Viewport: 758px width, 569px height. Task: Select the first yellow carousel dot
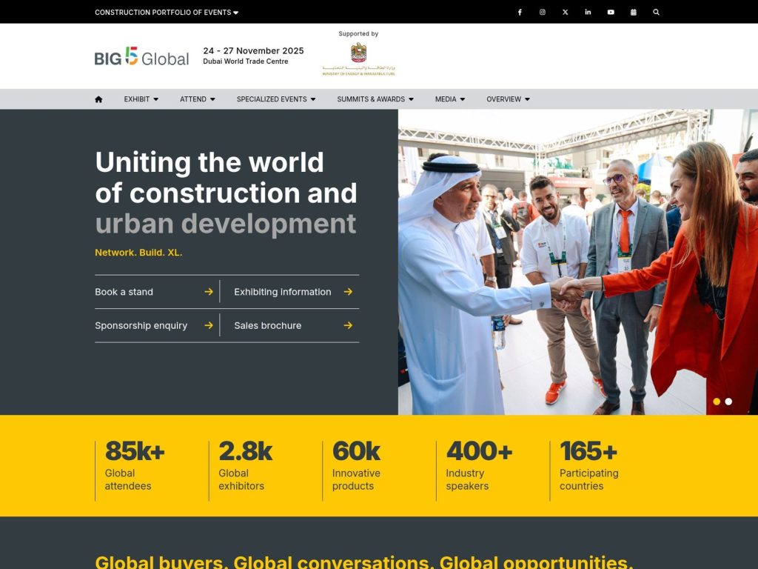pyautogui.click(x=717, y=402)
